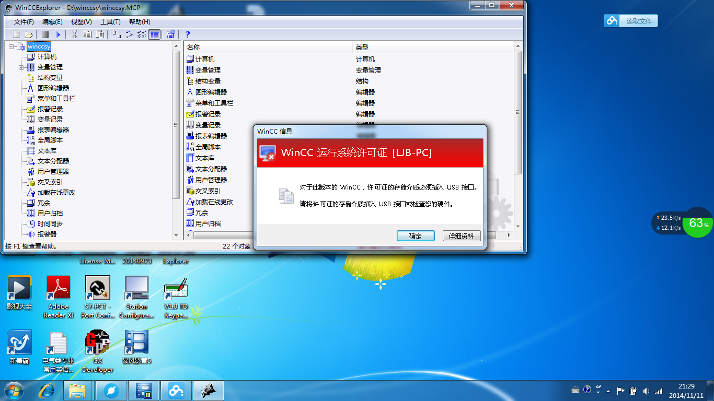Click the New project toolbar icon
This screenshot has height=401, width=714.
click(16, 34)
